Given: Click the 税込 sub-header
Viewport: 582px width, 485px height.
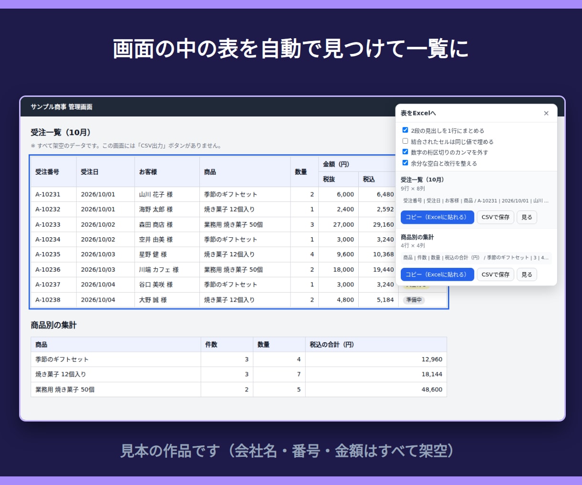Looking at the screenshot, I should point(378,179).
